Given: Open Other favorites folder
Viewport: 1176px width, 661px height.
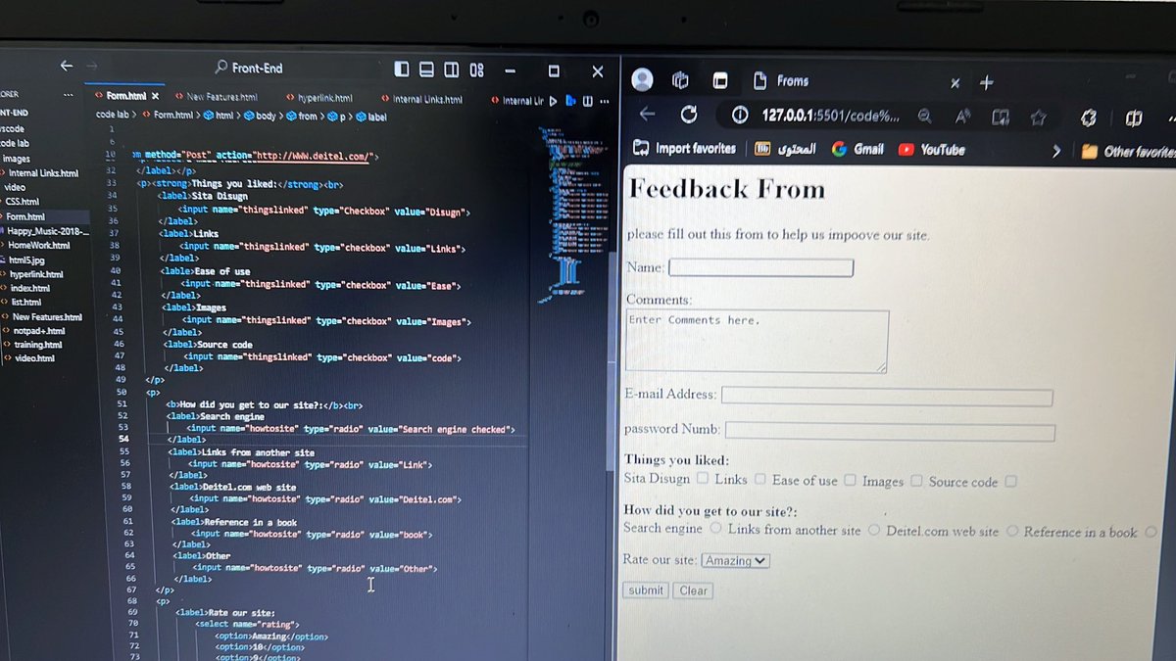Looking at the screenshot, I should (x=1128, y=152).
